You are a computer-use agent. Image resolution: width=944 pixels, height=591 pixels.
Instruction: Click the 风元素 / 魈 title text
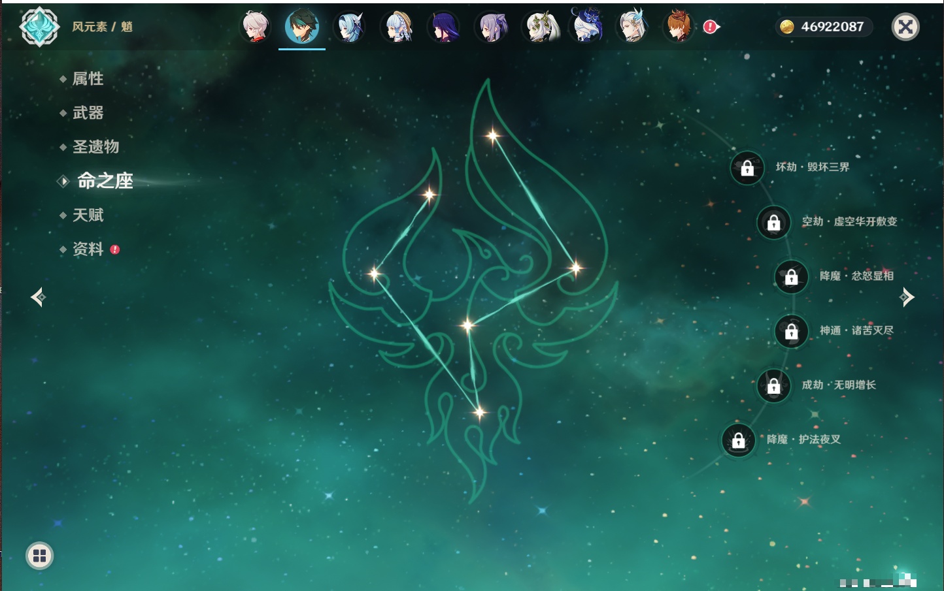(x=102, y=27)
